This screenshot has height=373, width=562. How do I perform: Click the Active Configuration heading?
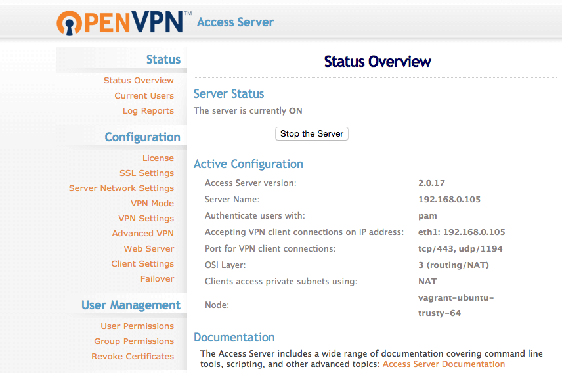click(x=248, y=164)
